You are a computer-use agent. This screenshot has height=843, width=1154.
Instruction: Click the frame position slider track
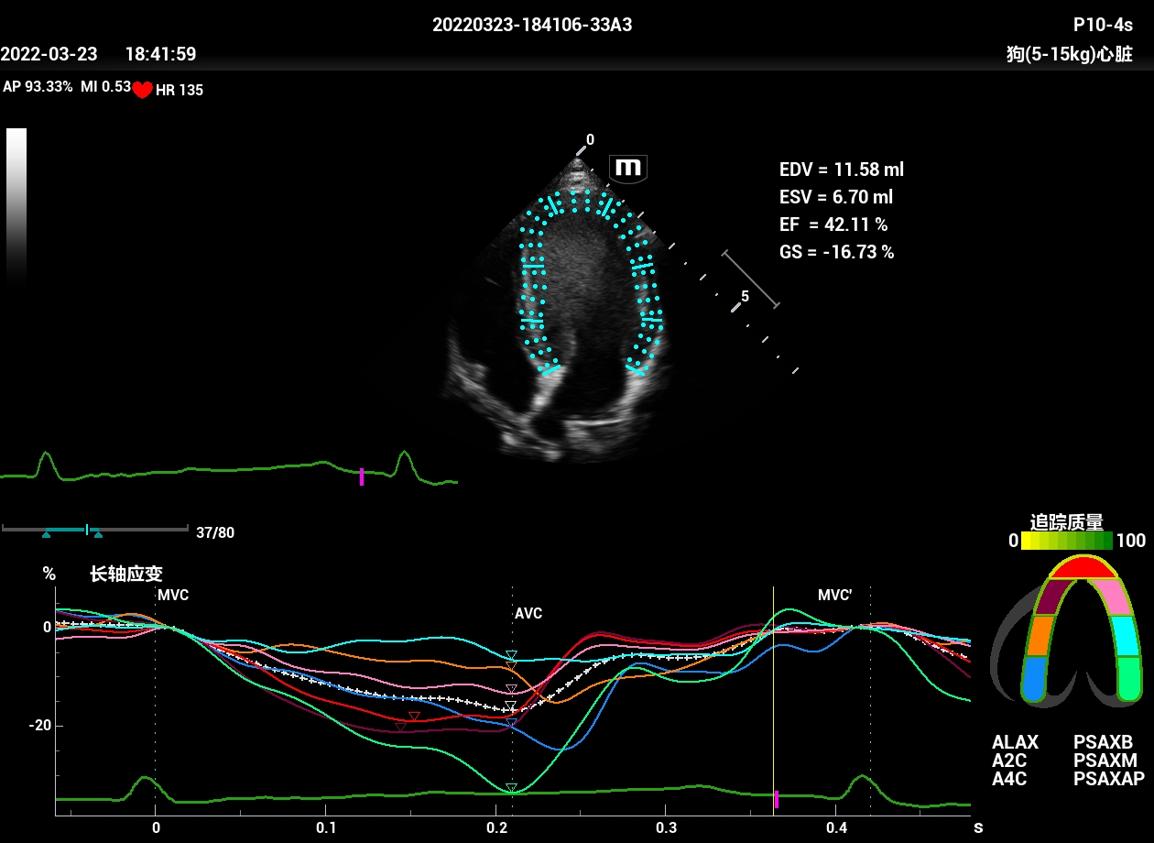point(95,529)
